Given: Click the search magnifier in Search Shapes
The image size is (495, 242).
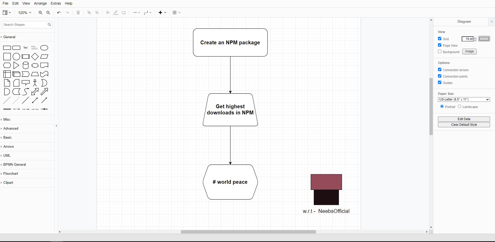Looking at the screenshot, I should [49, 25].
